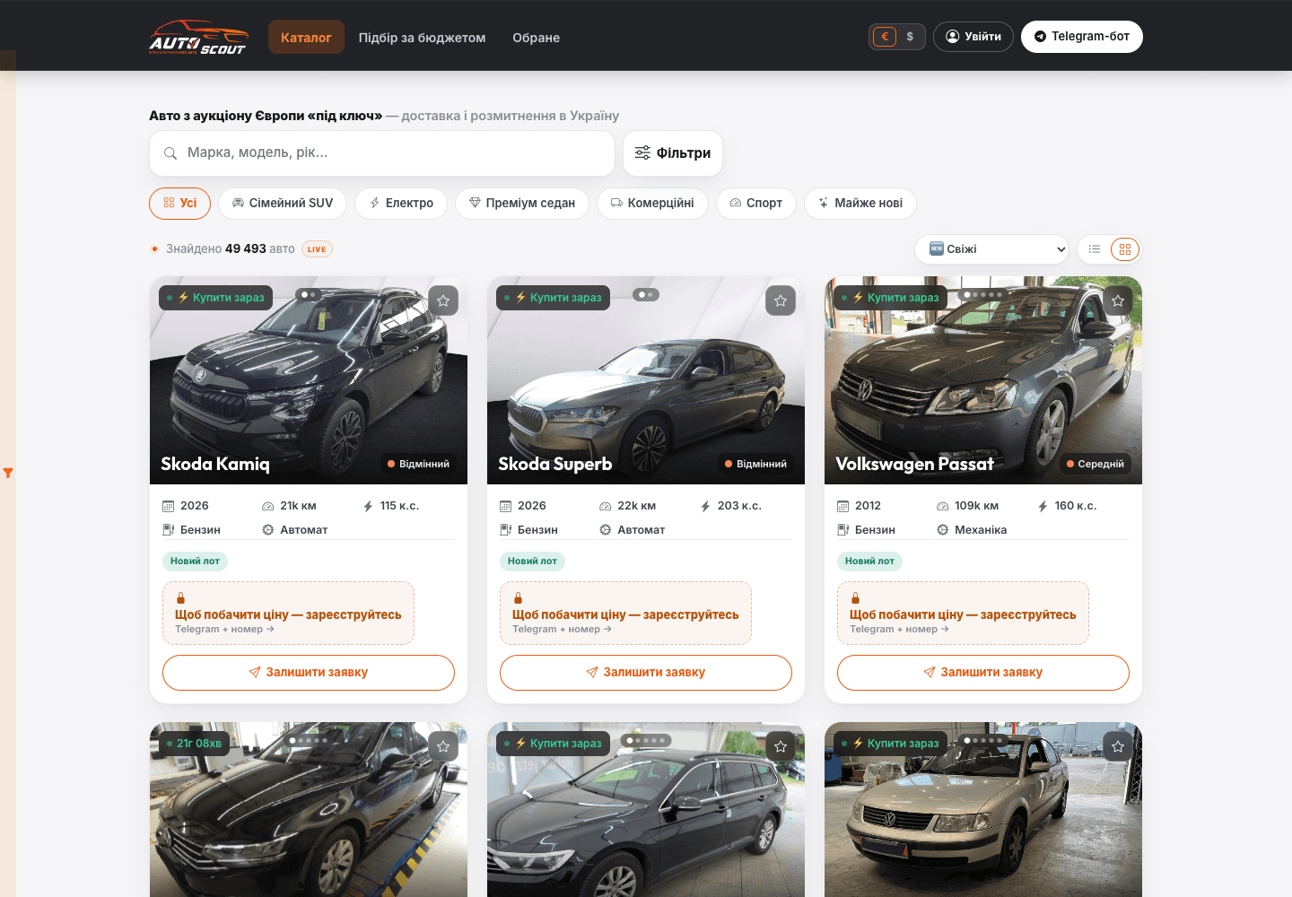Open Підбір за бюджетом page
Viewport: 1292px width, 897px height.
[x=422, y=38]
